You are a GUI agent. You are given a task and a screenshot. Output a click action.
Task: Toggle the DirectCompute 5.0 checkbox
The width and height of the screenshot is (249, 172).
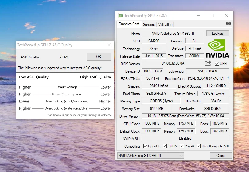pos(199,146)
